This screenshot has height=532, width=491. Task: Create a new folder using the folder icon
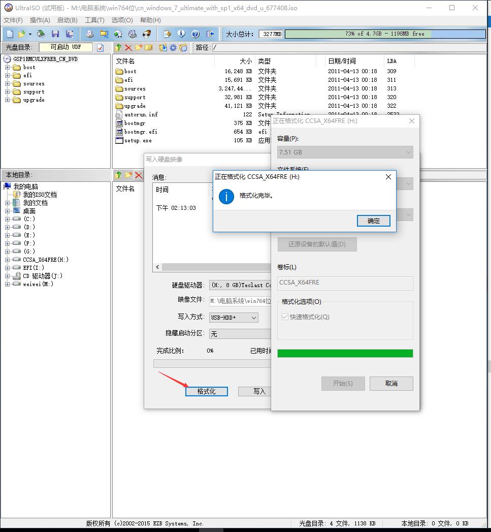tap(138, 48)
